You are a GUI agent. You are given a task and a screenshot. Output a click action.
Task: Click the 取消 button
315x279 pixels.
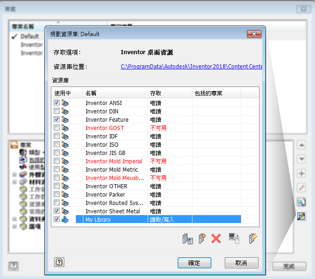pos(241,263)
